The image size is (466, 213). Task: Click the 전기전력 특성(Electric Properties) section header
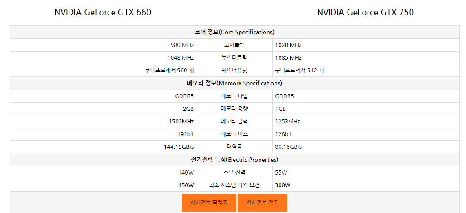(235, 160)
